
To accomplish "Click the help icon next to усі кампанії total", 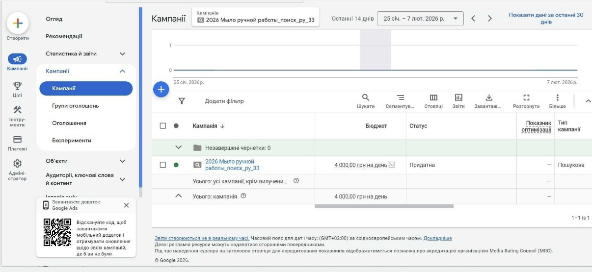I will click(x=296, y=181).
